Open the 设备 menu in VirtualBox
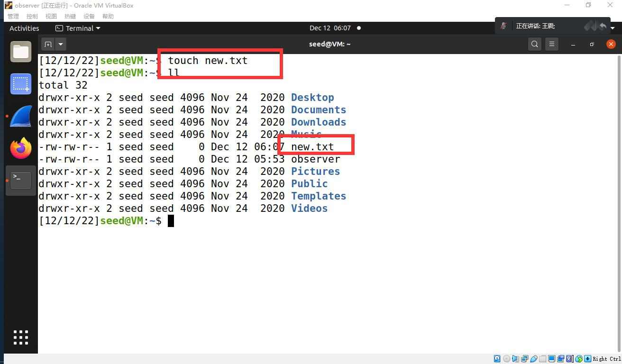 89,16
